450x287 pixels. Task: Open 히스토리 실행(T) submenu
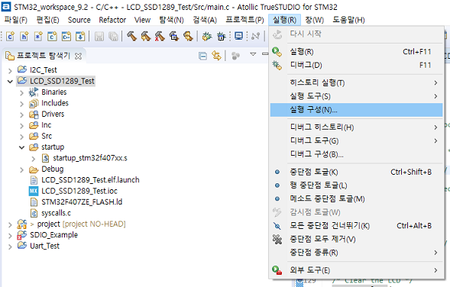(356, 83)
